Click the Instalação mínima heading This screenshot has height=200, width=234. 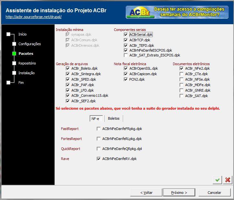(70, 30)
